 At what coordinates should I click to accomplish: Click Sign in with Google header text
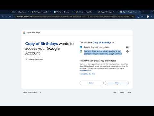(33, 33)
